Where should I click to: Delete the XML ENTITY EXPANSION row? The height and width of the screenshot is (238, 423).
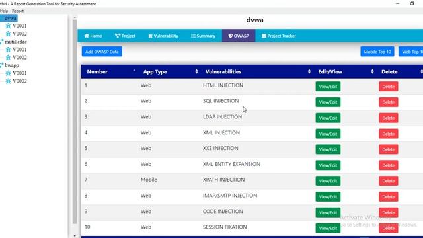(x=389, y=165)
